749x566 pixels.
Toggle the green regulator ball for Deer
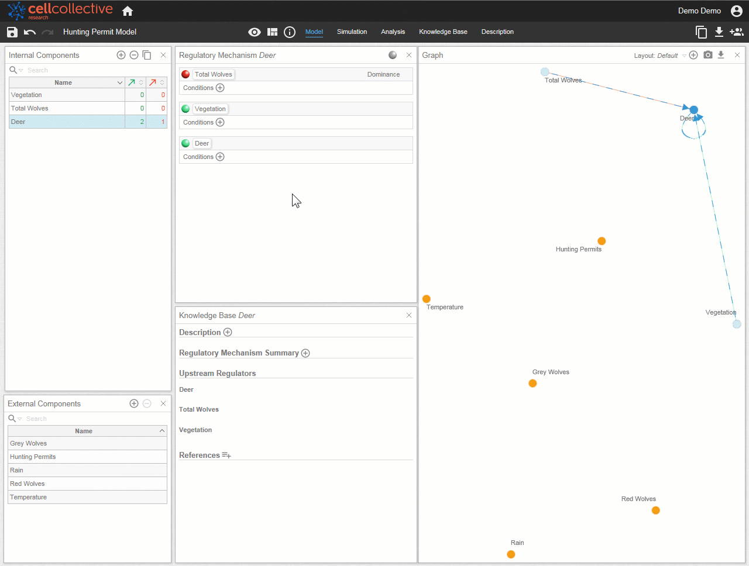pos(185,143)
